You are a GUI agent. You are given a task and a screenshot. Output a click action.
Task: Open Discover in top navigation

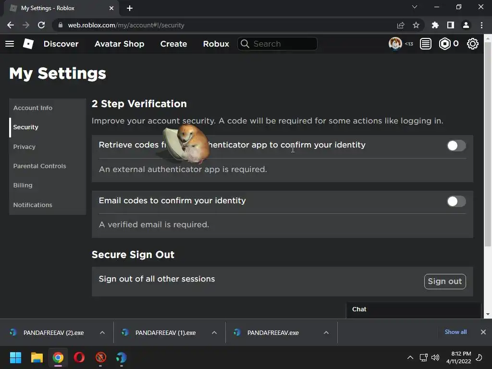[x=61, y=44]
